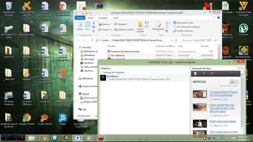Open the Compartir ribbon tab
Viewport: 253px width, 142px height.
(x=103, y=18)
